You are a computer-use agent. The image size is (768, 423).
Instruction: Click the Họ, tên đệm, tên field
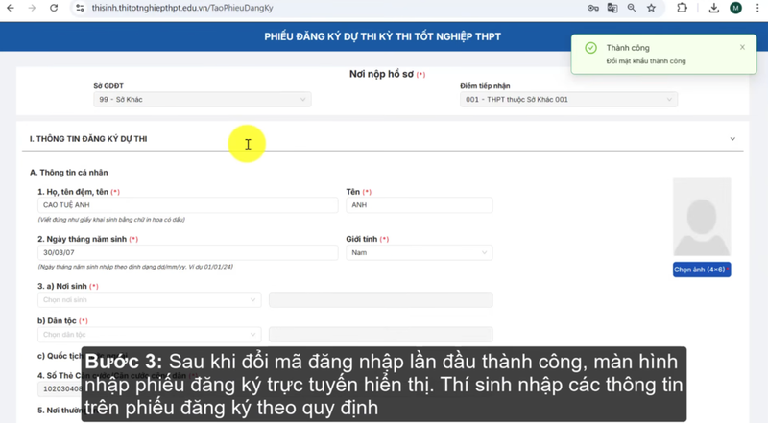[x=187, y=205]
